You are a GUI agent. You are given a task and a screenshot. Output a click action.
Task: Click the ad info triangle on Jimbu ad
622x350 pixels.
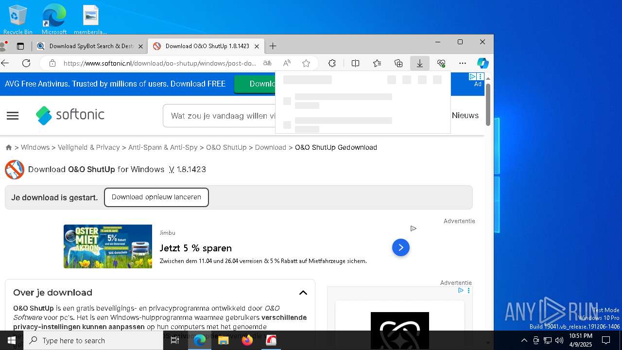[413, 228]
